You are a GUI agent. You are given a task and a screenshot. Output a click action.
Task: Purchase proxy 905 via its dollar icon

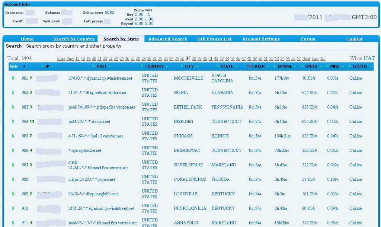[x=13, y=136]
